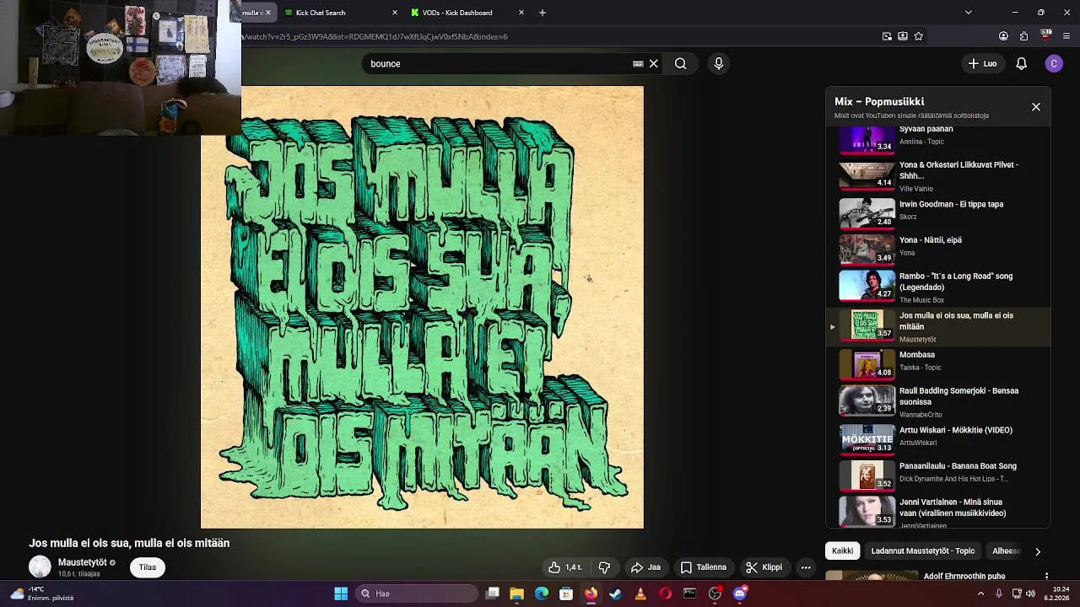Open the browser hamburger menu

(x=1066, y=36)
